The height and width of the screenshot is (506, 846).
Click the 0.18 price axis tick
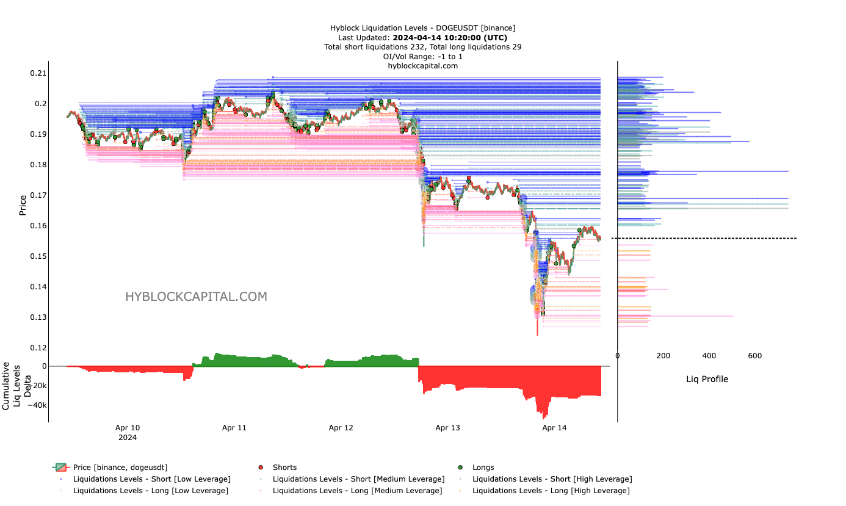coord(38,165)
